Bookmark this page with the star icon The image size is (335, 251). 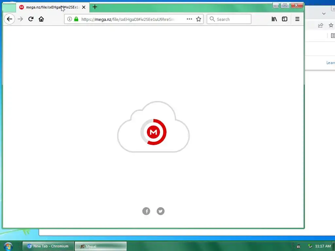199,19
